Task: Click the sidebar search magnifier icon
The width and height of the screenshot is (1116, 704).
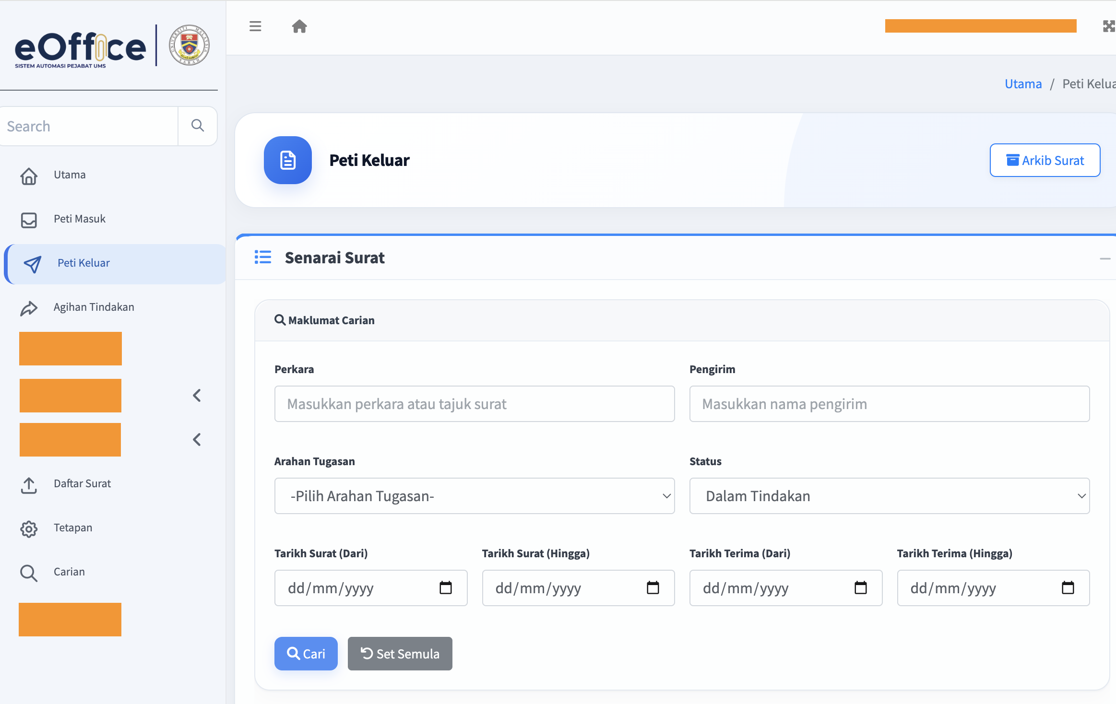Action: click(198, 126)
